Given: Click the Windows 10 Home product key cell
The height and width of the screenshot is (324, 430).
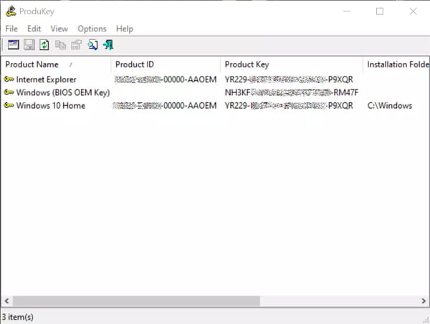Looking at the screenshot, I should click(x=289, y=105).
